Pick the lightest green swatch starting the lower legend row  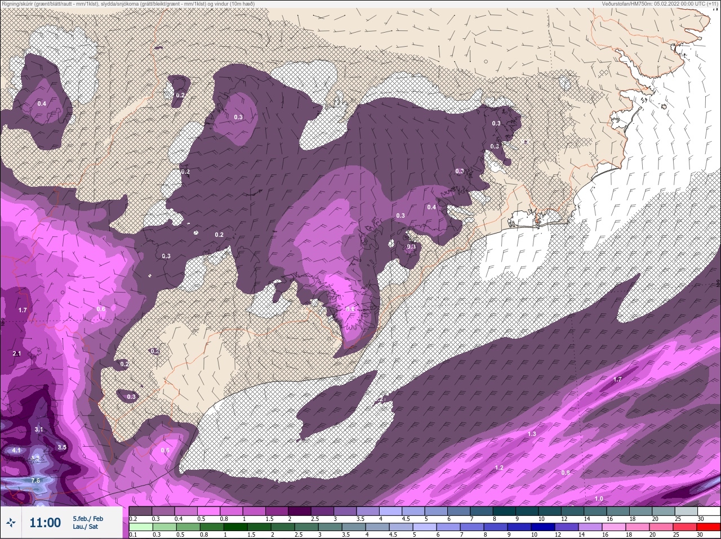coord(140,527)
